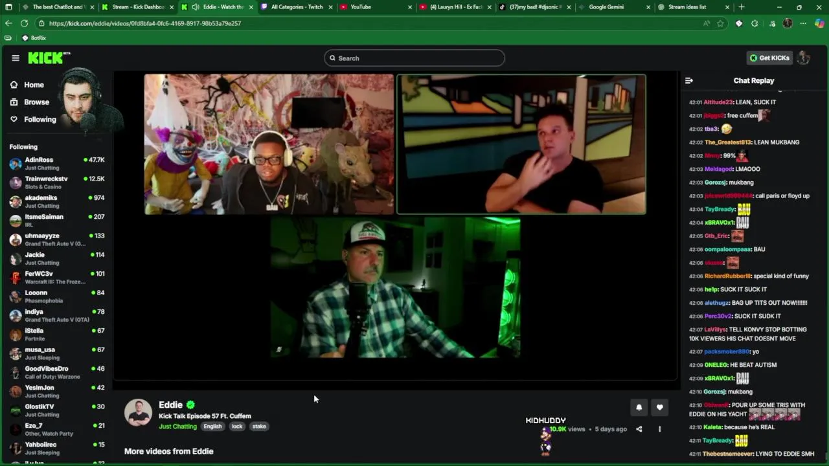Open indiya channel in Following list
Screen dimensions: 829x466
coord(57,315)
